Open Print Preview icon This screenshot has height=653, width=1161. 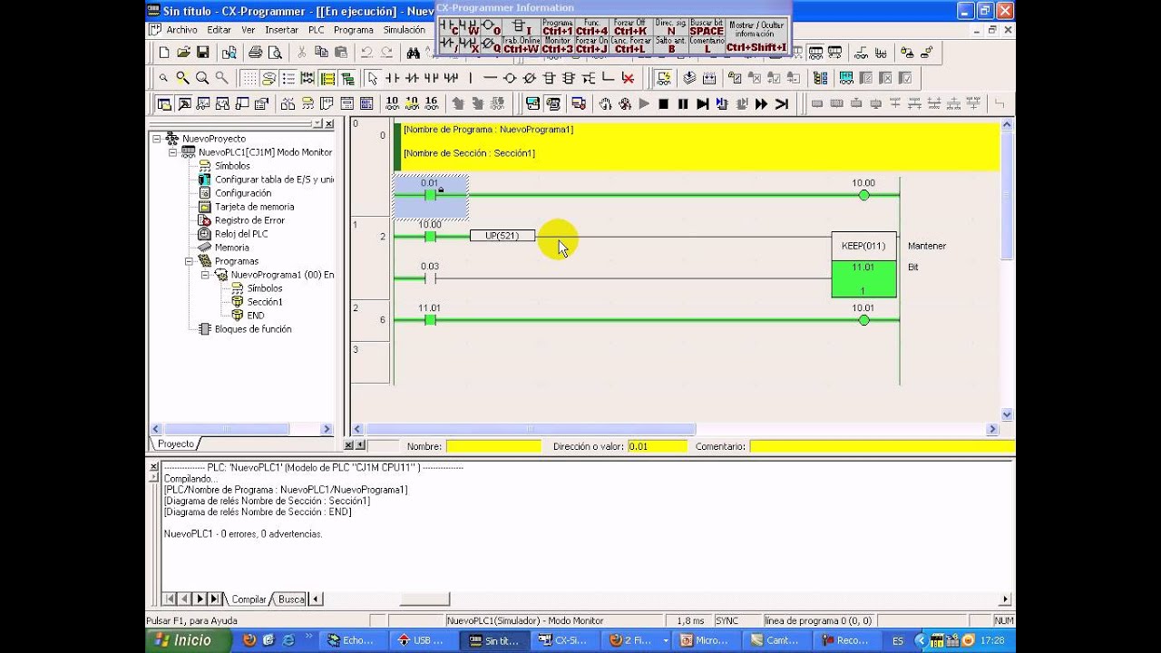pyautogui.click(x=275, y=53)
